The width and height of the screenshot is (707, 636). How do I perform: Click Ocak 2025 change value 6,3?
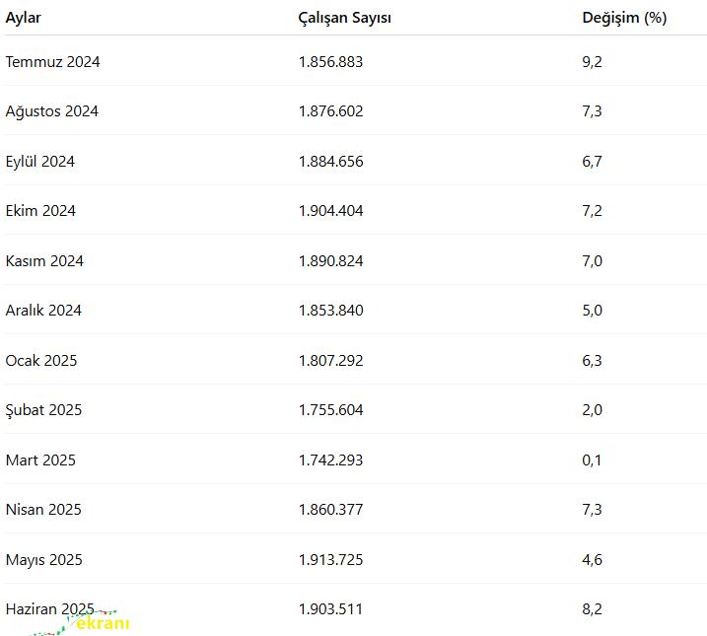[592, 361]
